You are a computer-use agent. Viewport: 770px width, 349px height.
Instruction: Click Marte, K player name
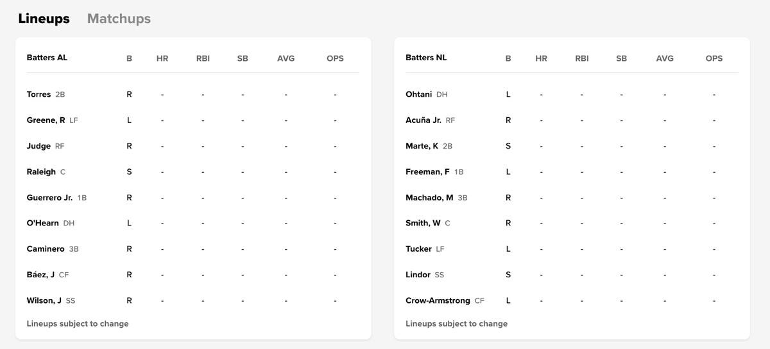coord(422,146)
